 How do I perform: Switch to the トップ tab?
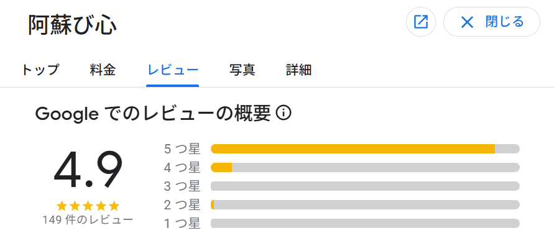tap(40, 70)
